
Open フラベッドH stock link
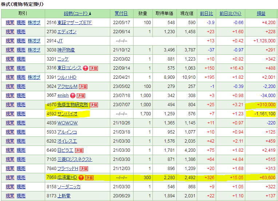[68, 169]
